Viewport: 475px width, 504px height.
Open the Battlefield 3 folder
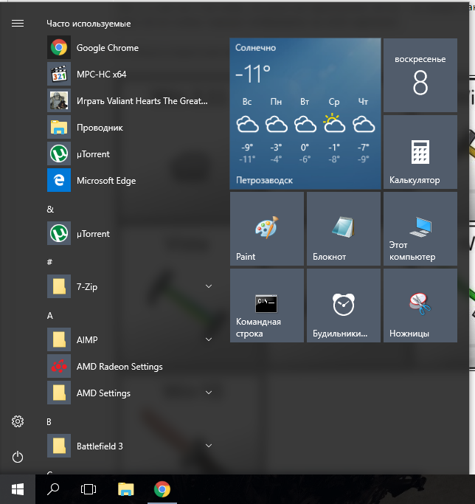point(130,446)
